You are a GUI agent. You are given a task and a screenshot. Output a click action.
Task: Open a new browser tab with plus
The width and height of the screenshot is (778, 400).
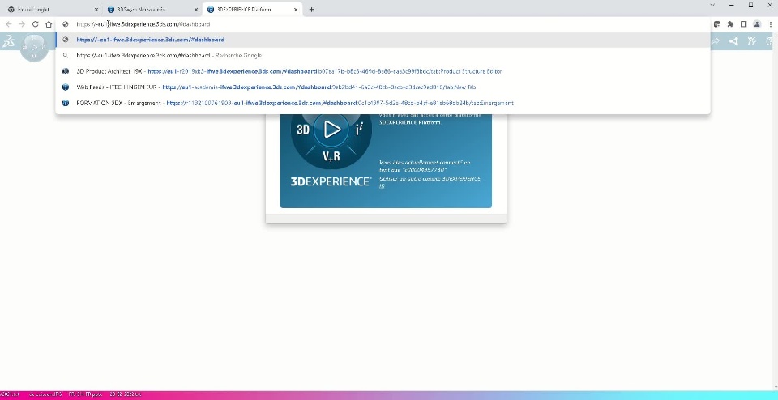(311, 10)
